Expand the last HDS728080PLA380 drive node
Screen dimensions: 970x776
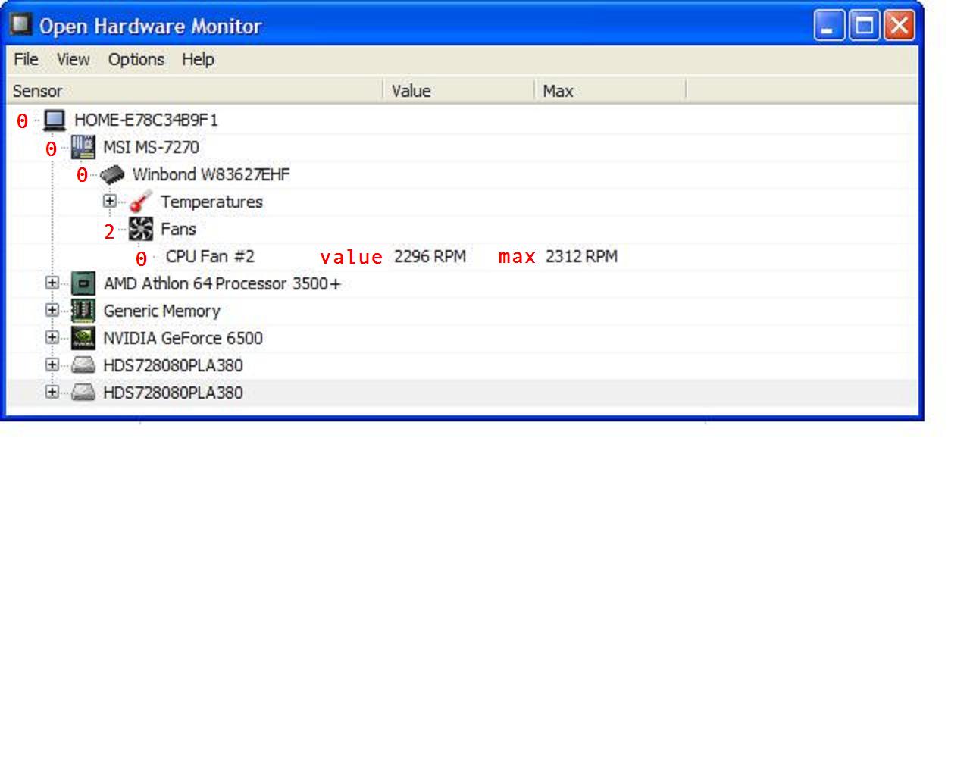click(x=52, y=392)
